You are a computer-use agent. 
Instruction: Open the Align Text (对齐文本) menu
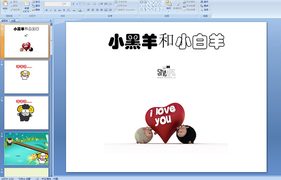(121, 6)
